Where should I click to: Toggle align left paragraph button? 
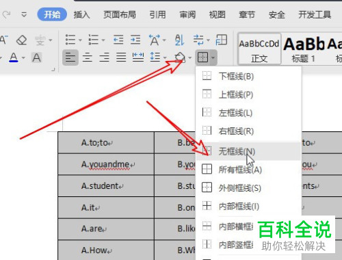tap(70, 57)
